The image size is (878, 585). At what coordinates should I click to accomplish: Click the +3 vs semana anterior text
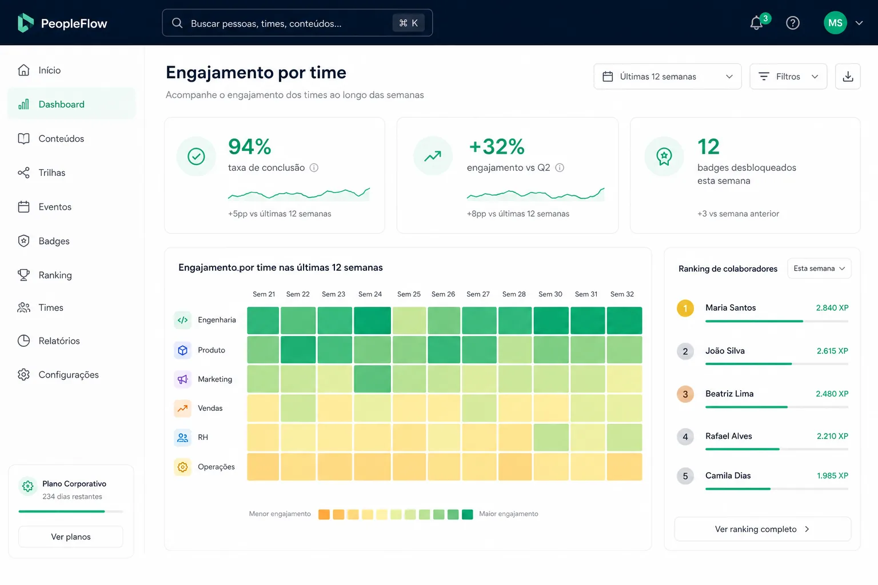pos(738,214)
